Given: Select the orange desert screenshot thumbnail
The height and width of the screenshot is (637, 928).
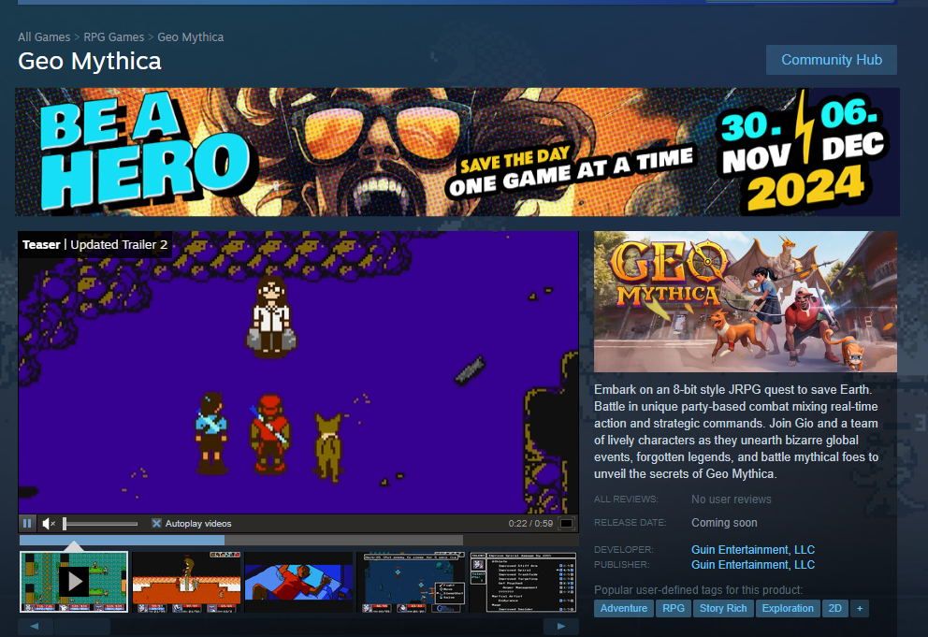Looking at the screenshot, I should click(186, 582).
